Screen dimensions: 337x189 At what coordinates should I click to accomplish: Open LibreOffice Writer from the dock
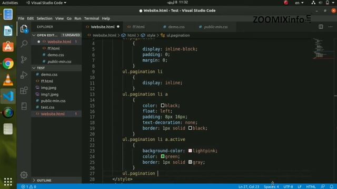coord(8,30)
